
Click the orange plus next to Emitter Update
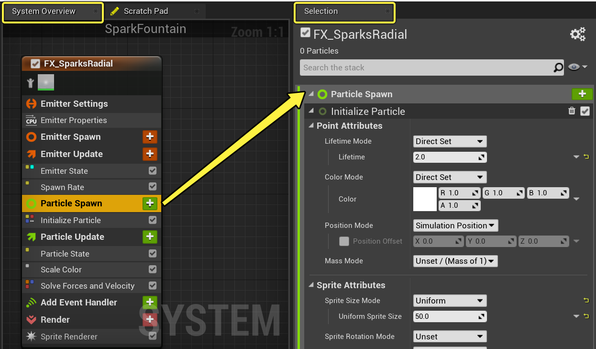(150, 154)
